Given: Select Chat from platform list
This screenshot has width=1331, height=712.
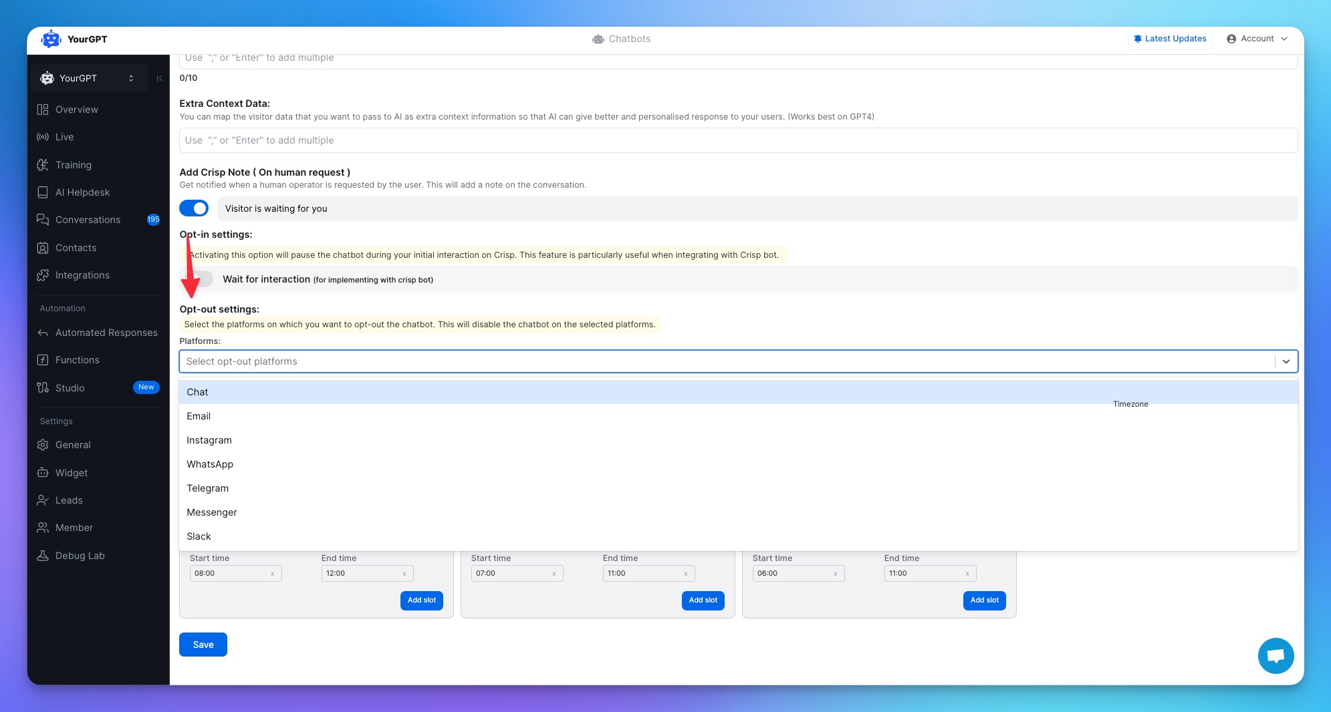Looking at the screenshot, I should pyautogui.click(x=739, y=392).
